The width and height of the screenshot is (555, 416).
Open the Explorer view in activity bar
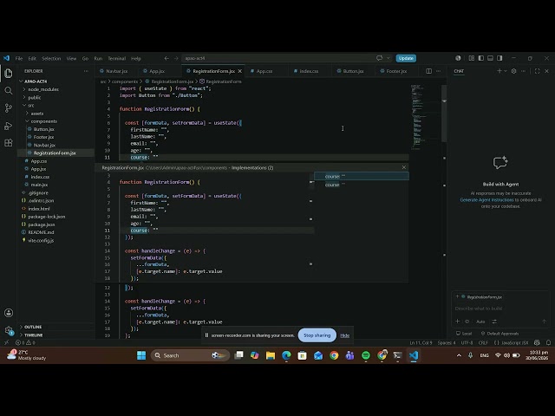click(9, 74)
